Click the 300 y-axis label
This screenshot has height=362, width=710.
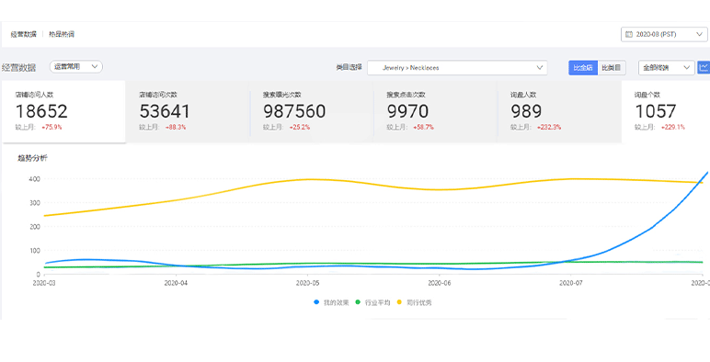(35, 203)
